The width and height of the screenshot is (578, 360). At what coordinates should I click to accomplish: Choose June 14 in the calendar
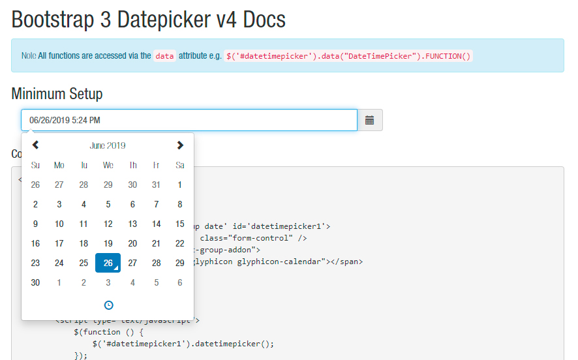(157, 224)
